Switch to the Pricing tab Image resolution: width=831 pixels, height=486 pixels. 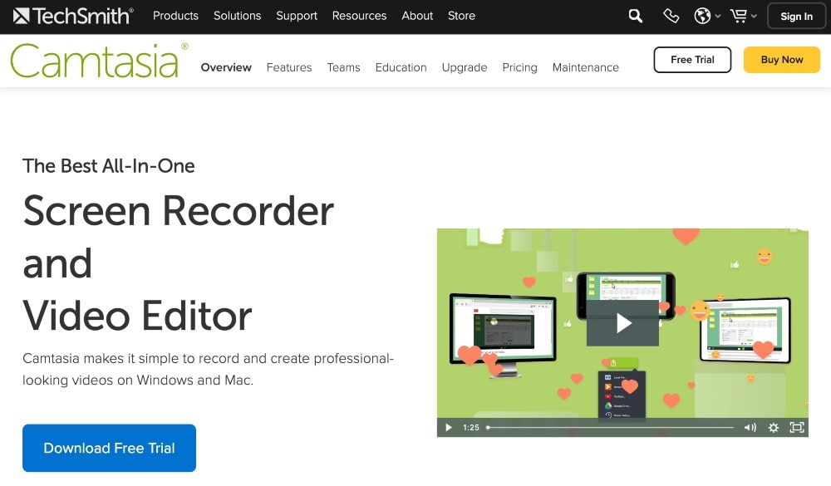[x=519, y=67]
